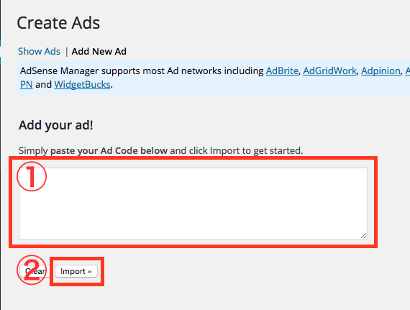
Task: Click the Add your ad! heading
Action: (x=55, y=125)
